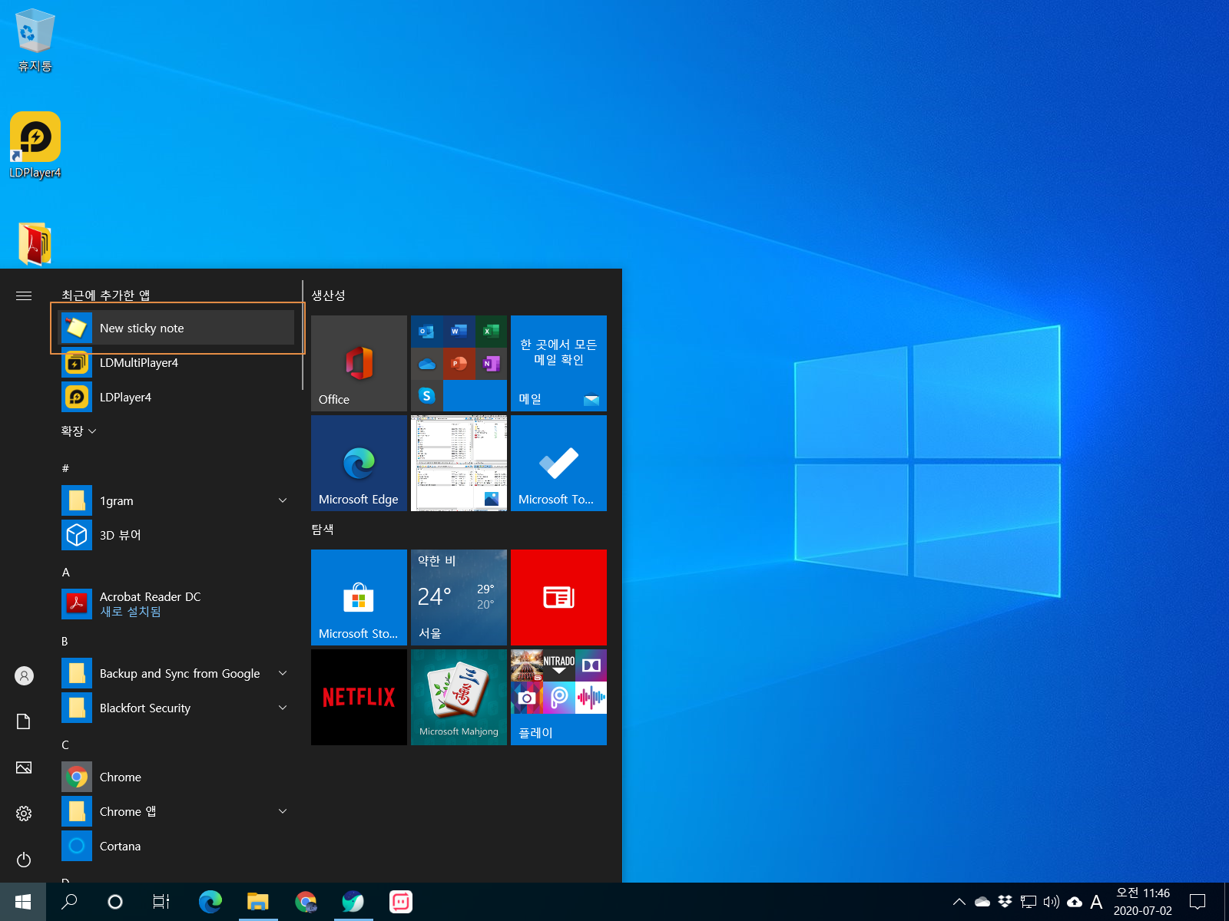Jump via letter C app list header

66,744
